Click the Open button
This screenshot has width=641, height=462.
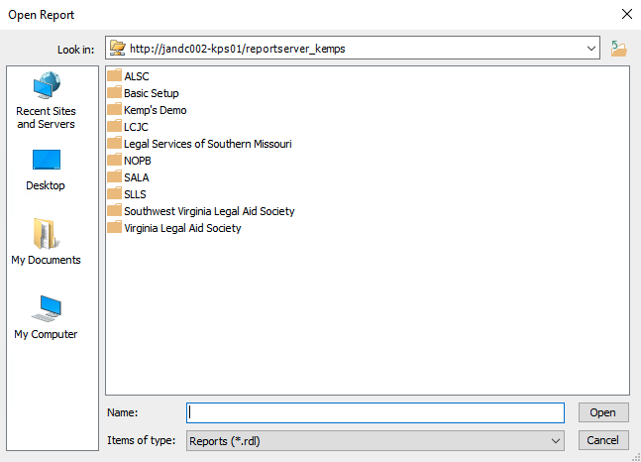tap(603, 412)
